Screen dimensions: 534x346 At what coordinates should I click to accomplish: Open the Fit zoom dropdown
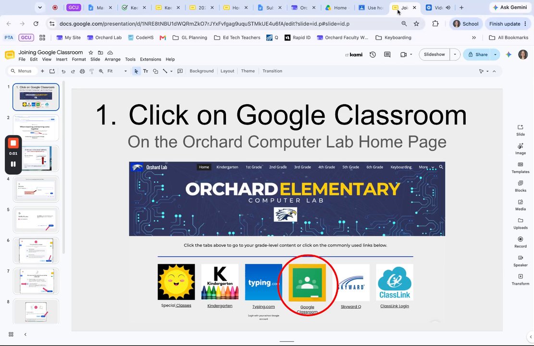click(x=117, y=71)
